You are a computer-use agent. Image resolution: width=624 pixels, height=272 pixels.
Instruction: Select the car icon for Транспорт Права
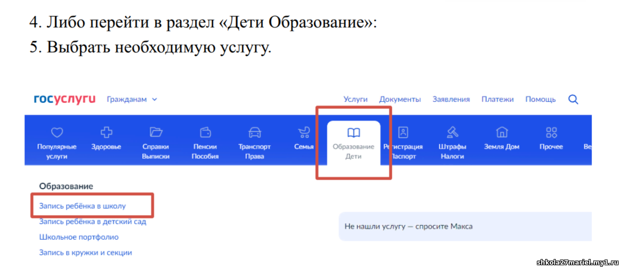click(x=254, y=132)
